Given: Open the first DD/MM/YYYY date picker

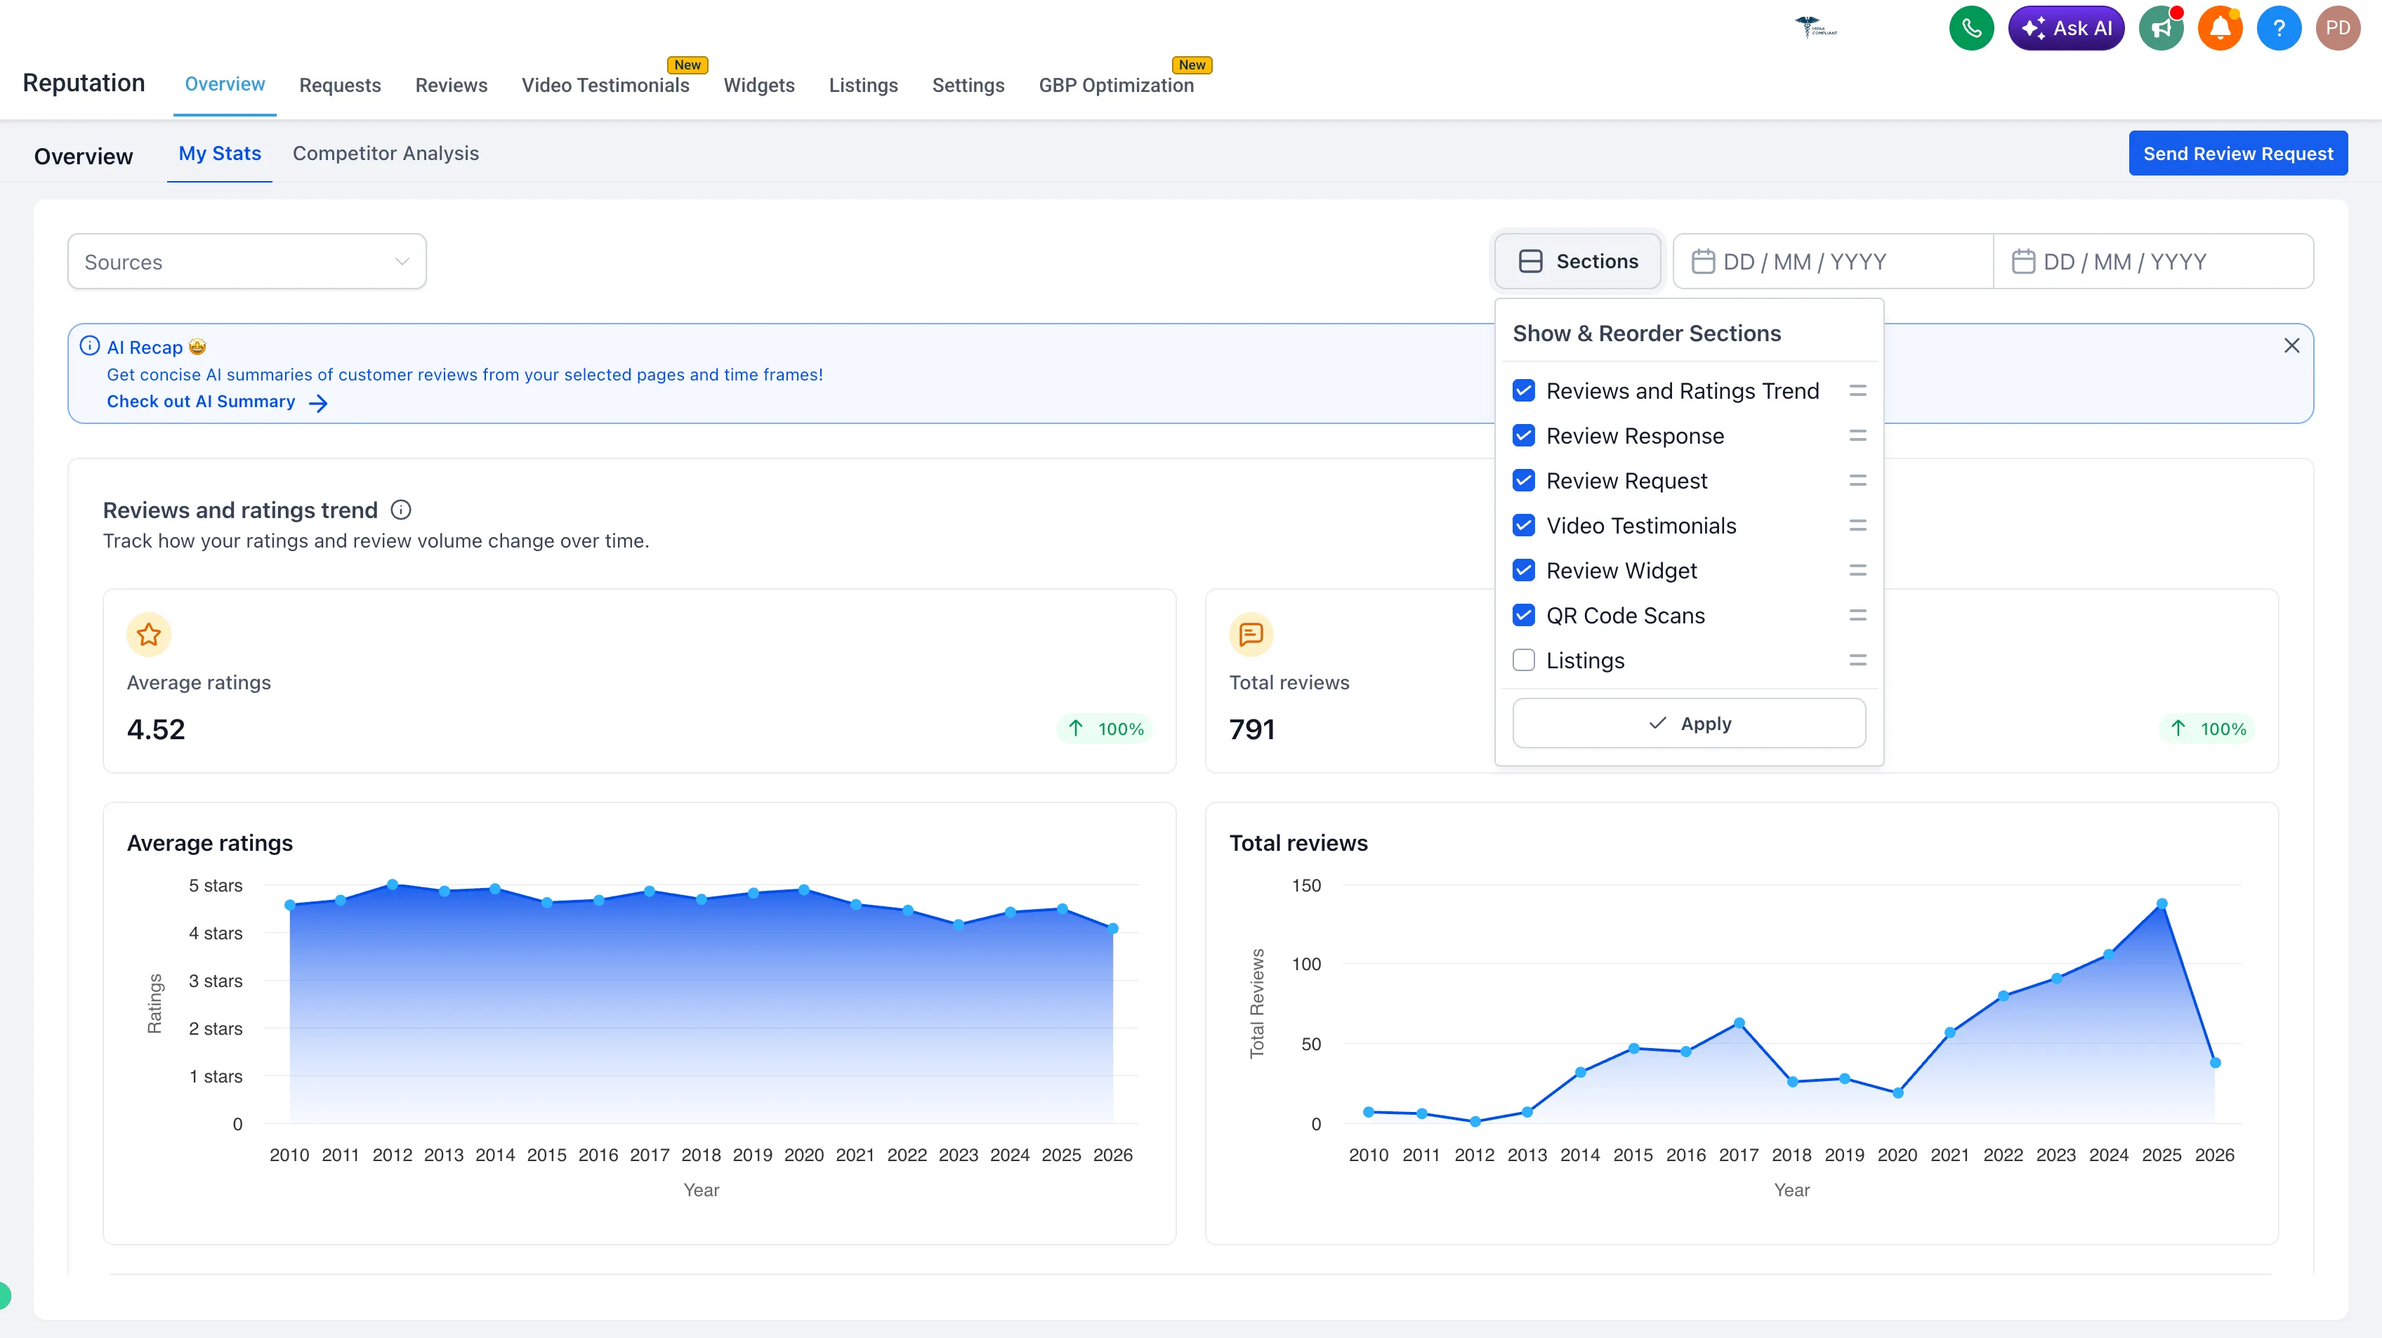Looking at the screenshot, I should pyautogui.click(x=1832, y=260).
